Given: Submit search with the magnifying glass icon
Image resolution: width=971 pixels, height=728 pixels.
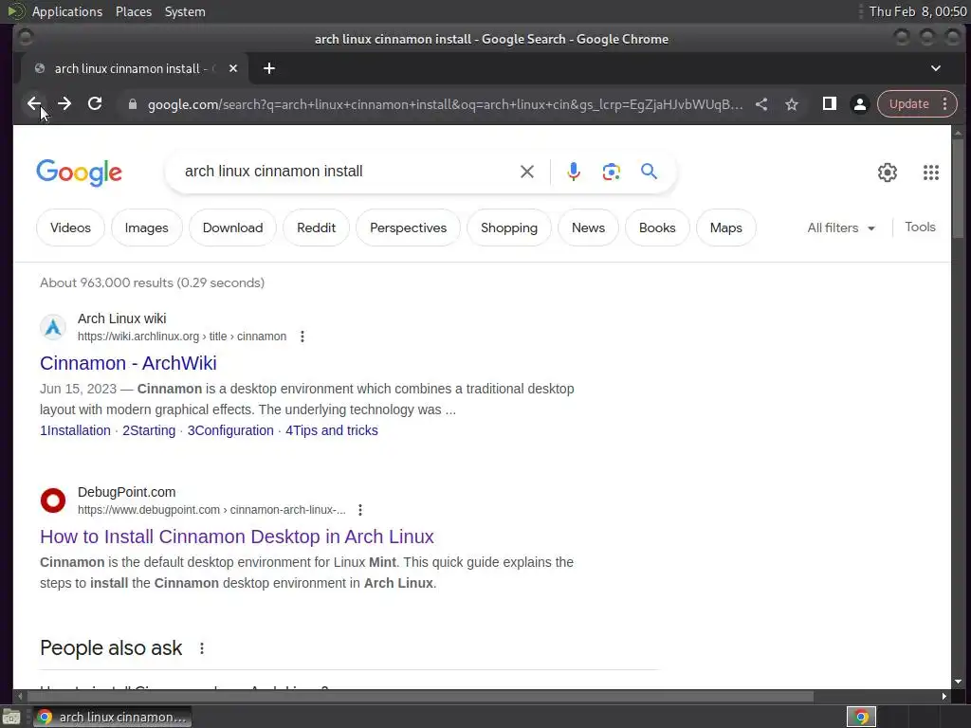Looking at the screenshot, I should [649, 171].
